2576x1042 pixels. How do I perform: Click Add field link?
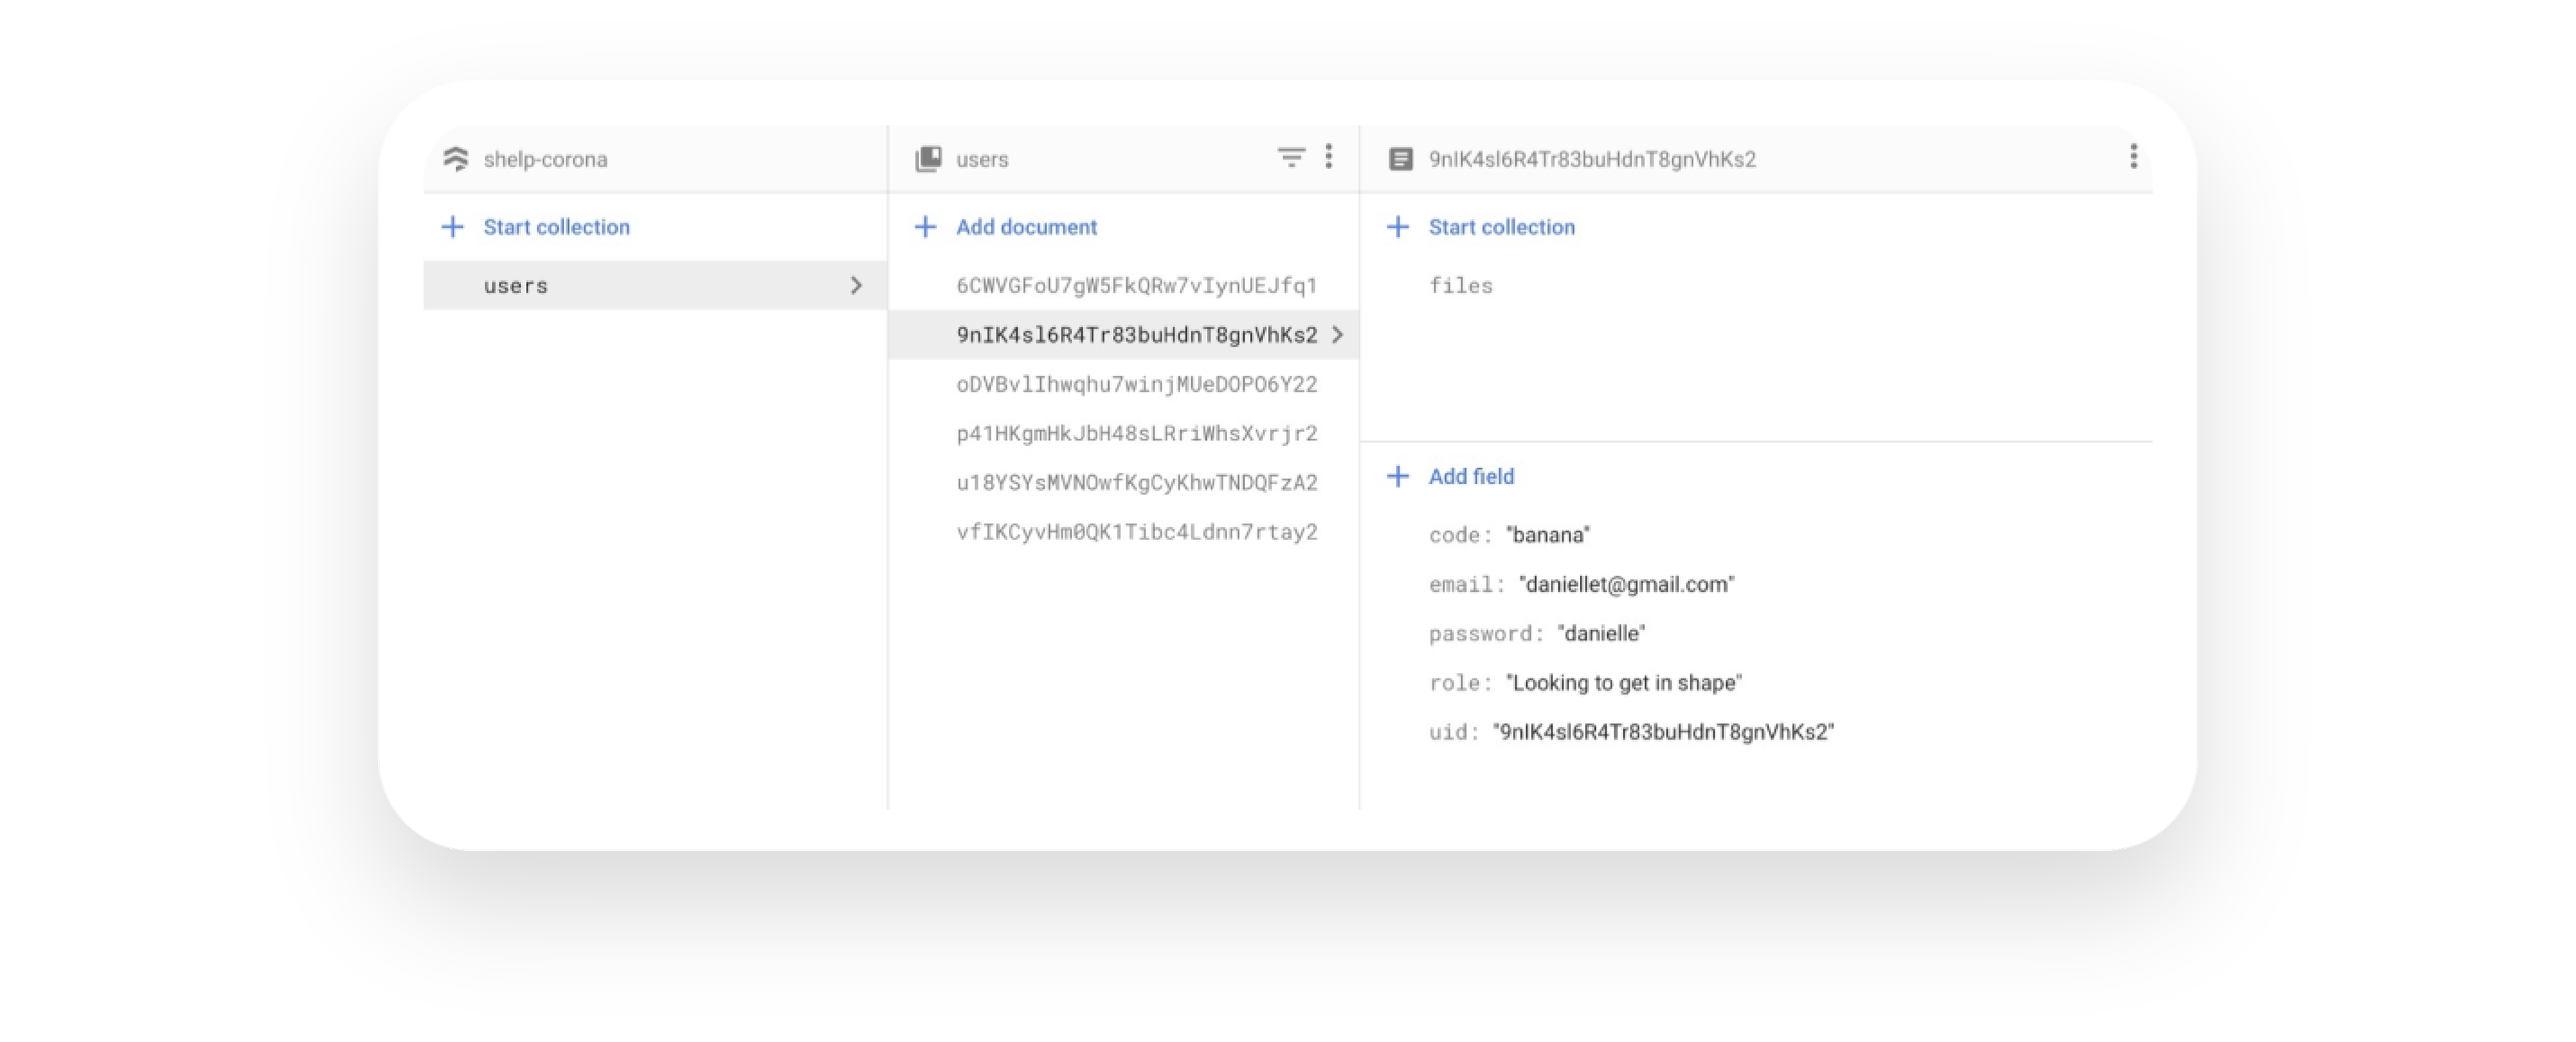click(x=1471, y=476)
